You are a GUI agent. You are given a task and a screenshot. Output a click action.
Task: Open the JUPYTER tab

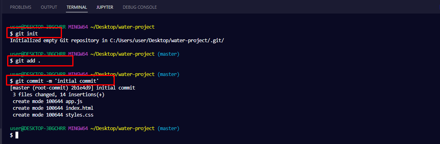click(105, 7)
